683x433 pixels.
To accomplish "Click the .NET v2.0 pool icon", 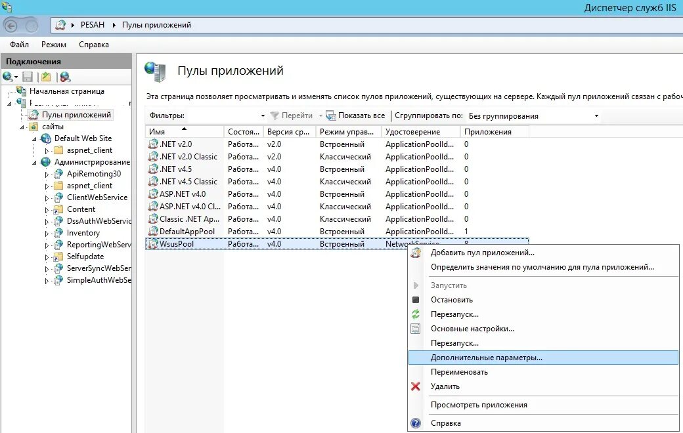I will [152, 144].
